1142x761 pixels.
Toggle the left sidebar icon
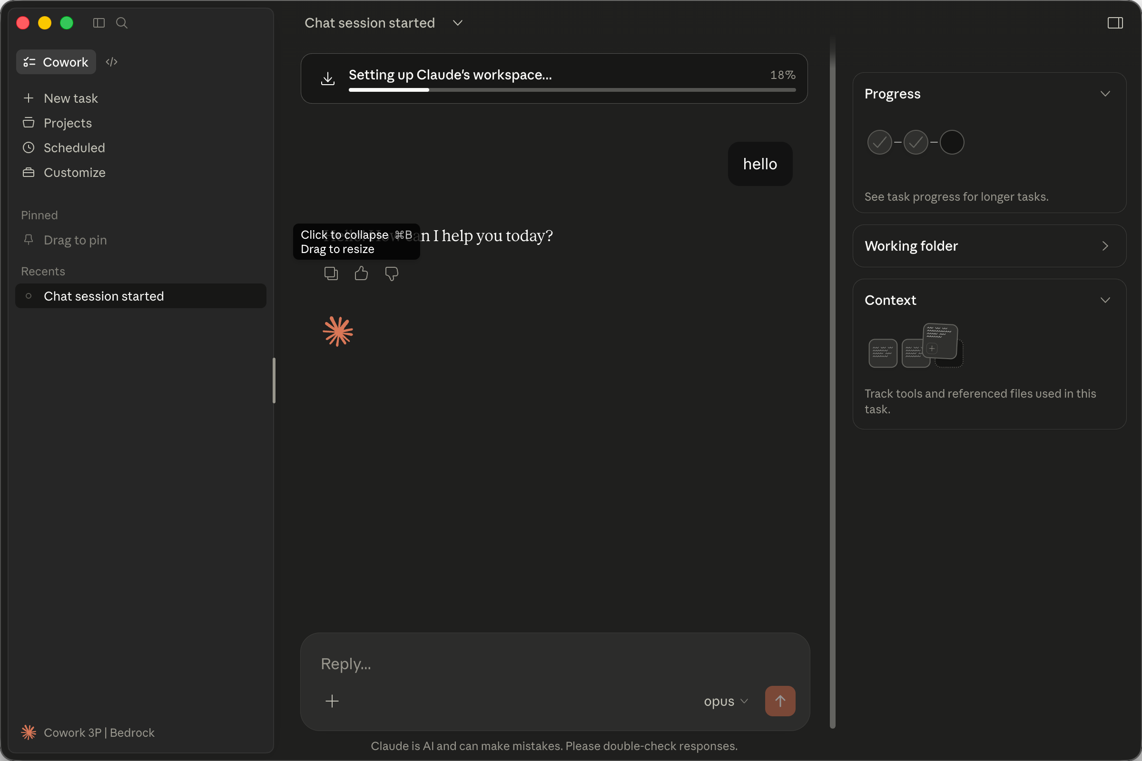pyautogui.click(x=98, y=23)
